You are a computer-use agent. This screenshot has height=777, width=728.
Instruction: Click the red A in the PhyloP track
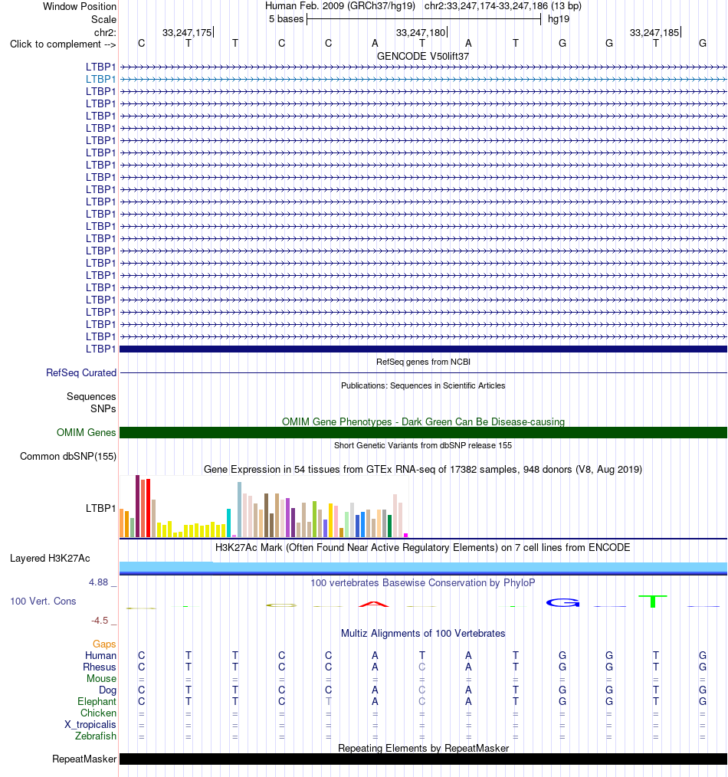(374, 604)
